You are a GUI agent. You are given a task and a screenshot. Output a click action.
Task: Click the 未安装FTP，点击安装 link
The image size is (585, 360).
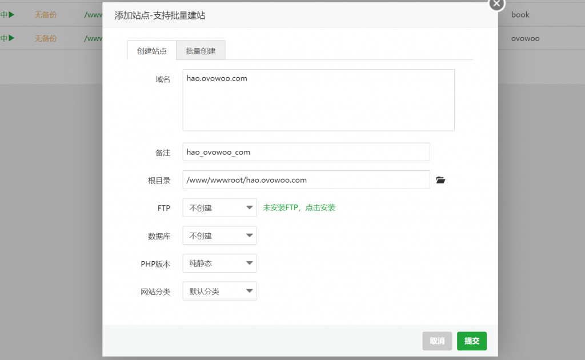(x=299, y=208)
